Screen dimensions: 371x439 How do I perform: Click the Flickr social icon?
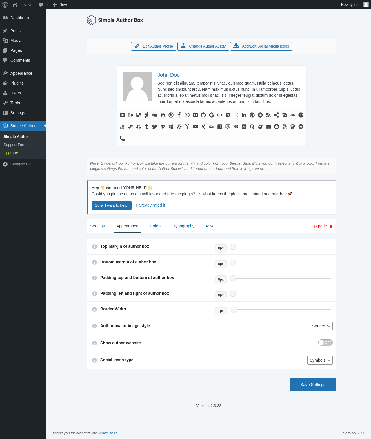[x=195, y=115]
